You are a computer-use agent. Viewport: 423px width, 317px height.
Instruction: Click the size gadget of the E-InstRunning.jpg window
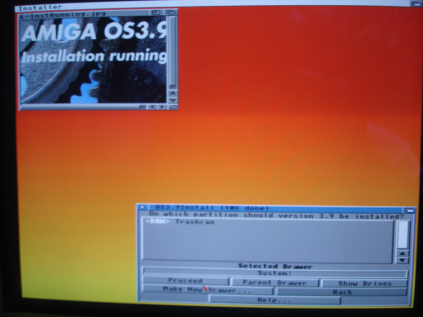tap(173, 107)
